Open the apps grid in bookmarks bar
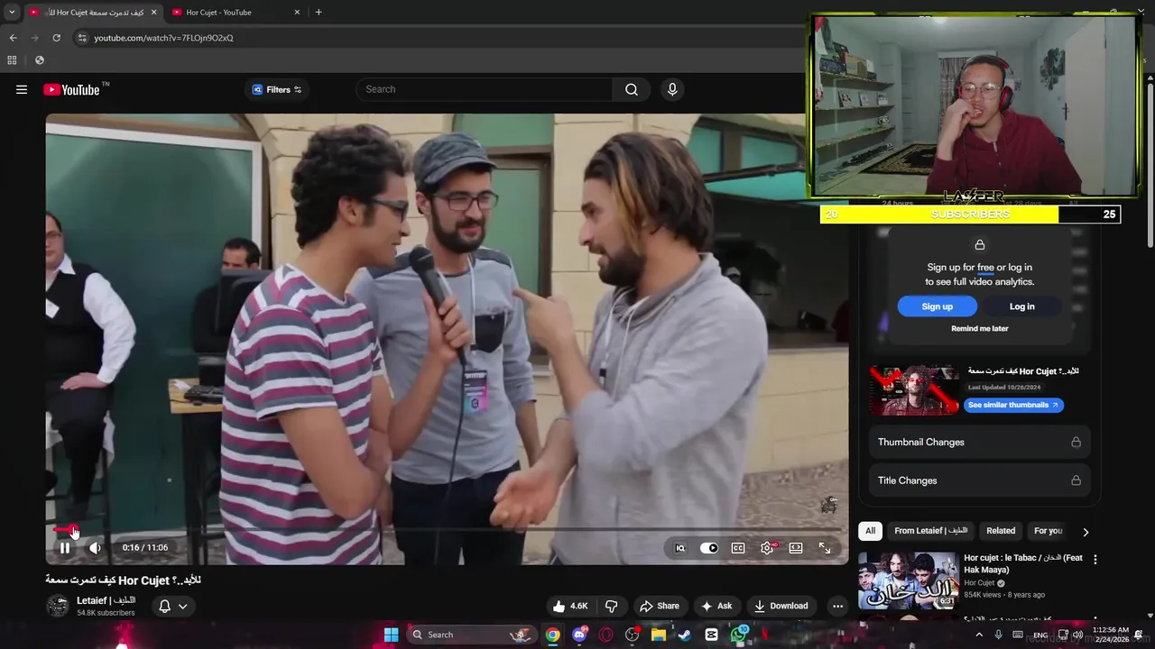Screen dimensions: 1155x649 [x=12, y=60]
